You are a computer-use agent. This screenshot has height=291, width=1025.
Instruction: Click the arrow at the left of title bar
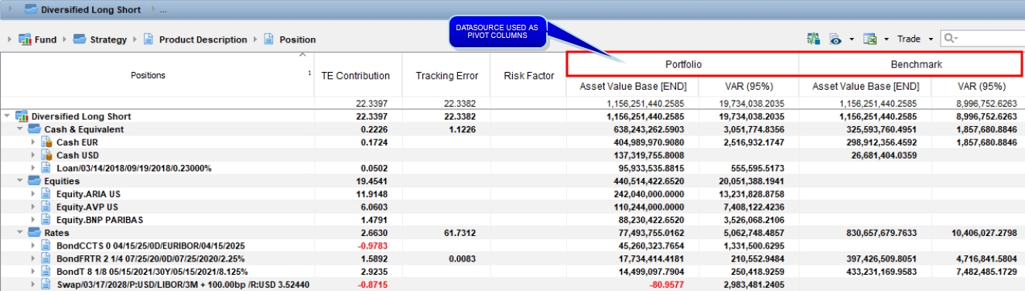coord(10,9)
